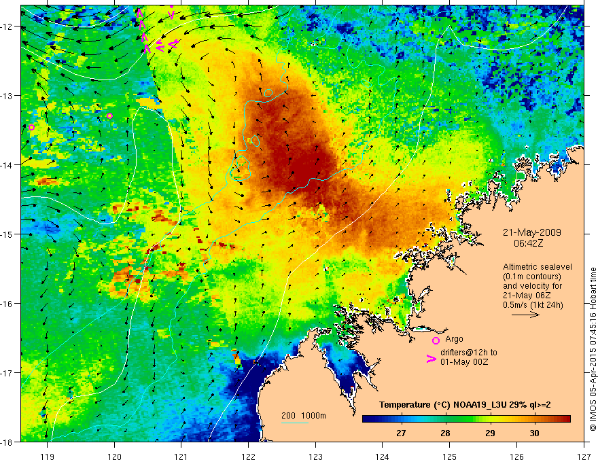The image size is (598, 462).
Task: Click the '(0.1m contours)' caption line
Action: (x=531, y=277)
